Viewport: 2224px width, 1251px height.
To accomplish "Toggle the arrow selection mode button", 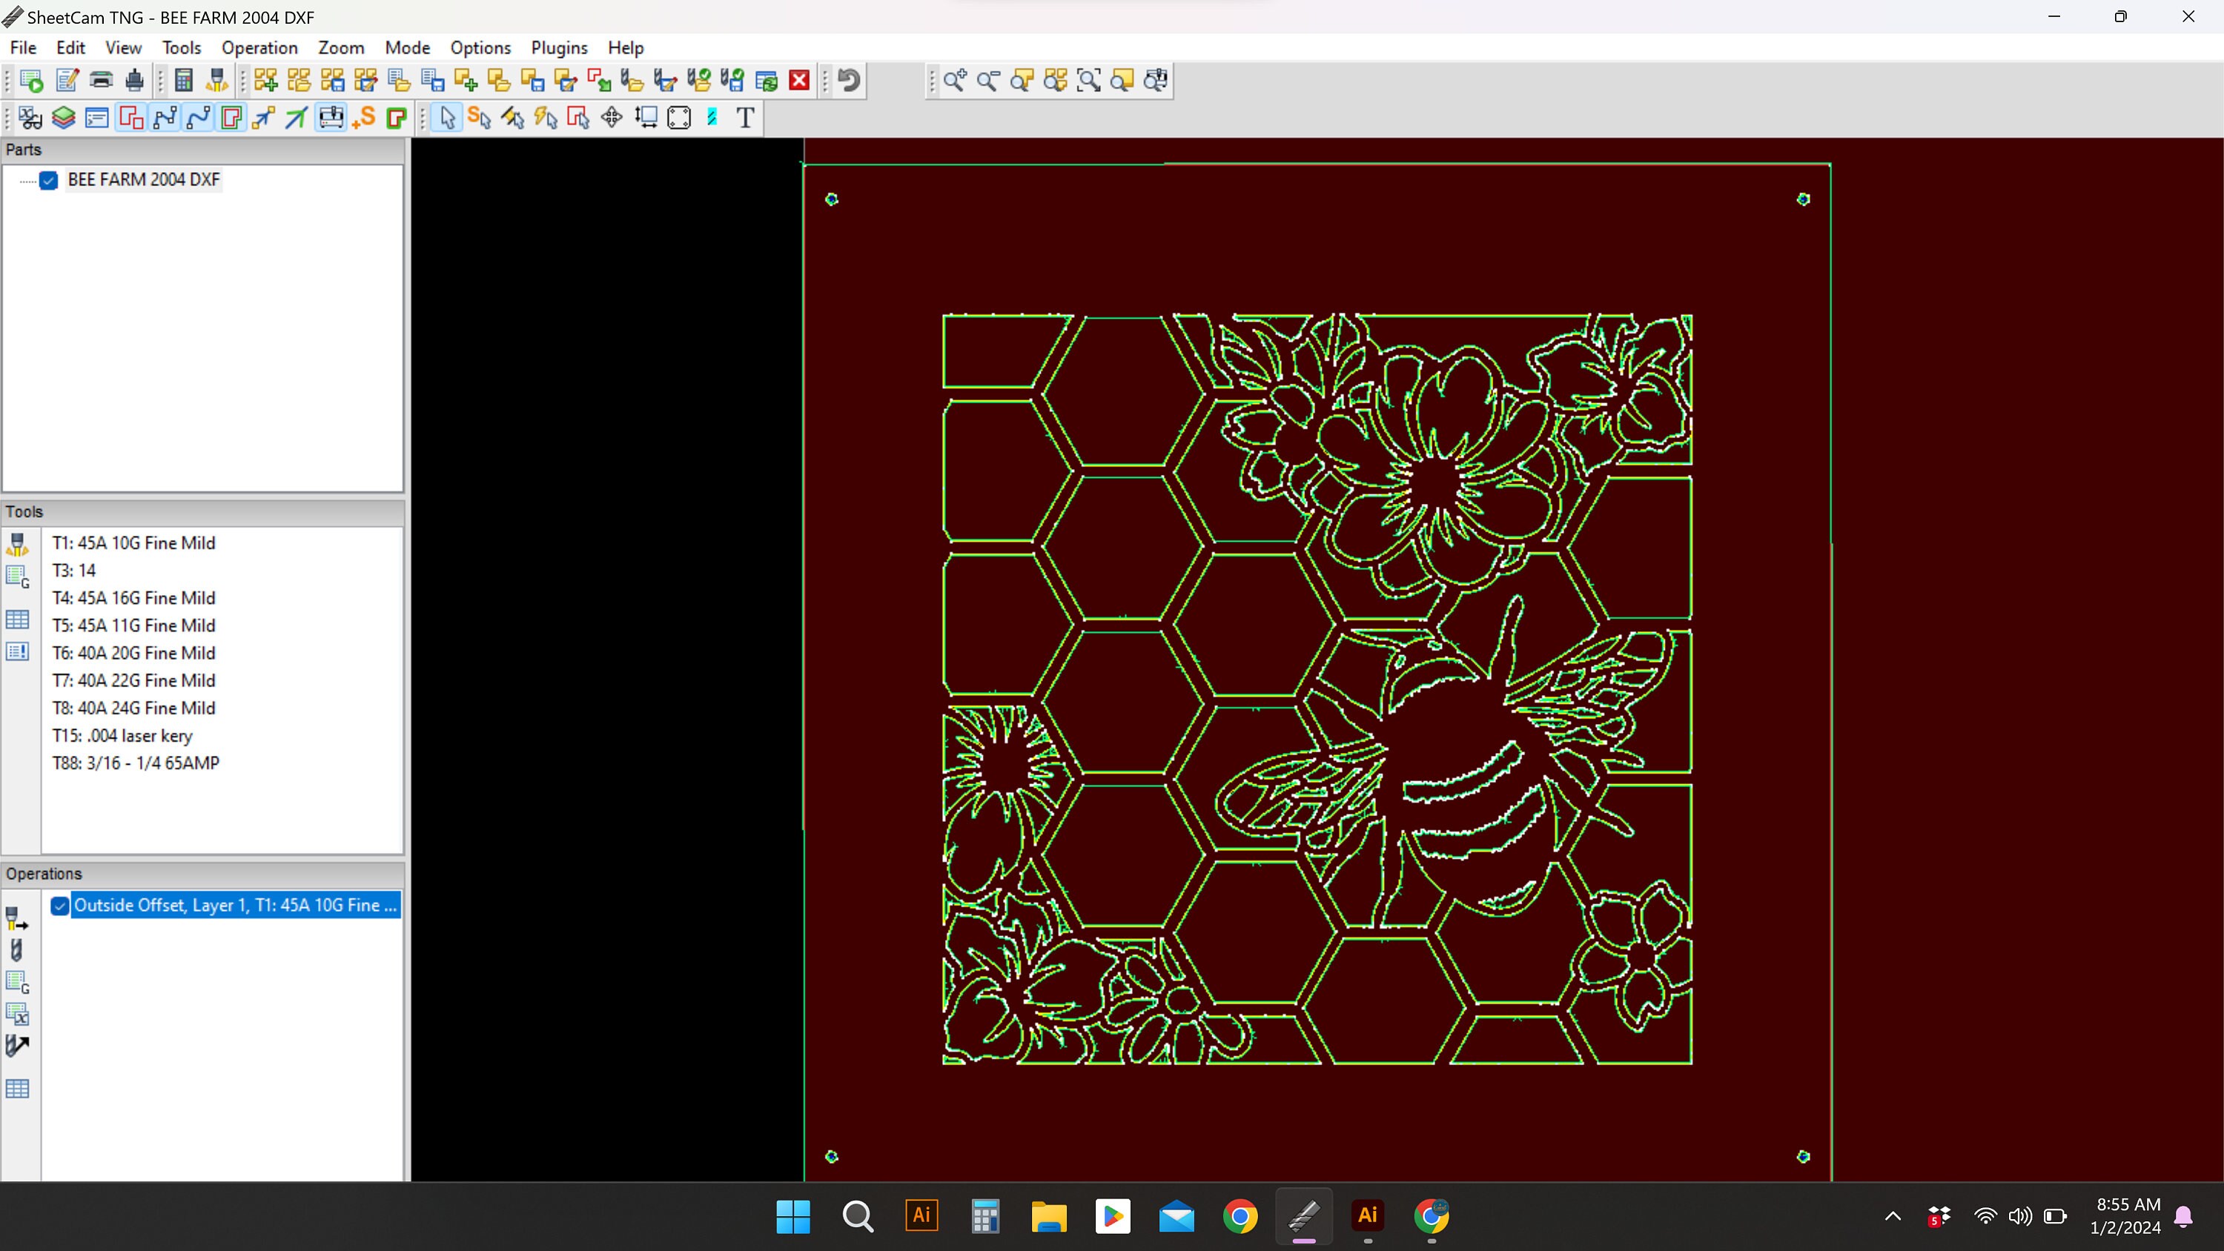I will pos(448,117).
